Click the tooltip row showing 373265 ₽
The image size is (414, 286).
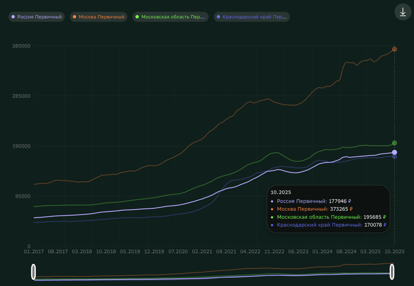pyautogui.click(x=314, y=209)
